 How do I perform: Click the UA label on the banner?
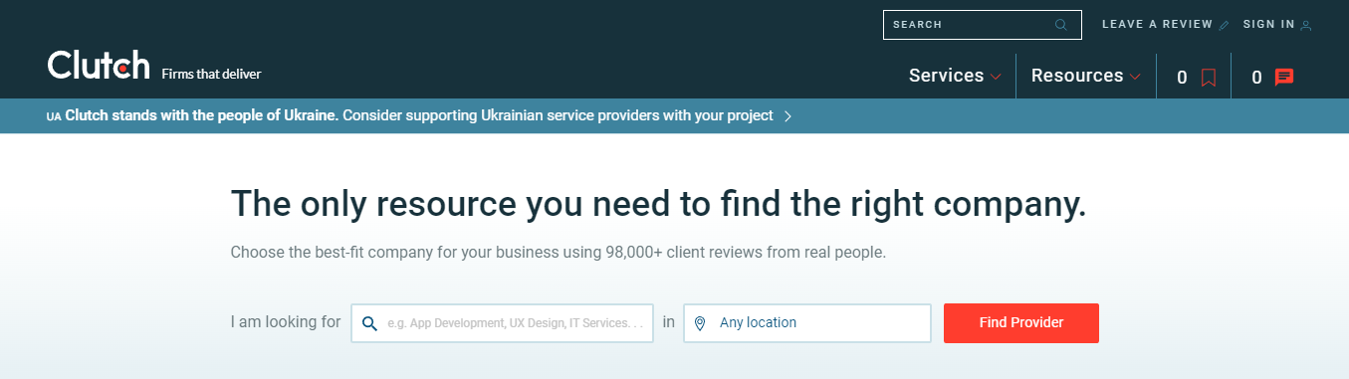pyautogui.click(x=54, y=116)
